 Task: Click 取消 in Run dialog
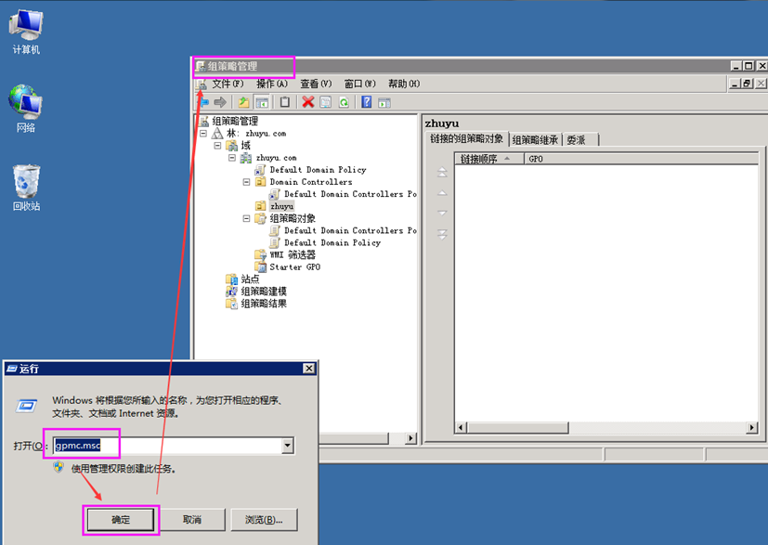pos(192,520)
